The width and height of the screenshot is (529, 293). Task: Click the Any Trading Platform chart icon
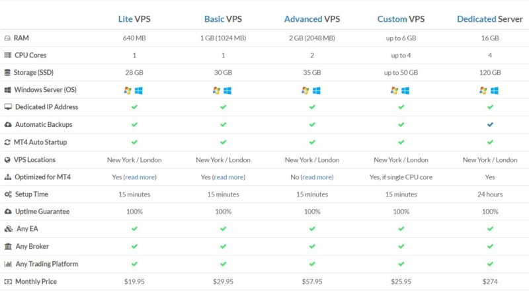(8, 264)
